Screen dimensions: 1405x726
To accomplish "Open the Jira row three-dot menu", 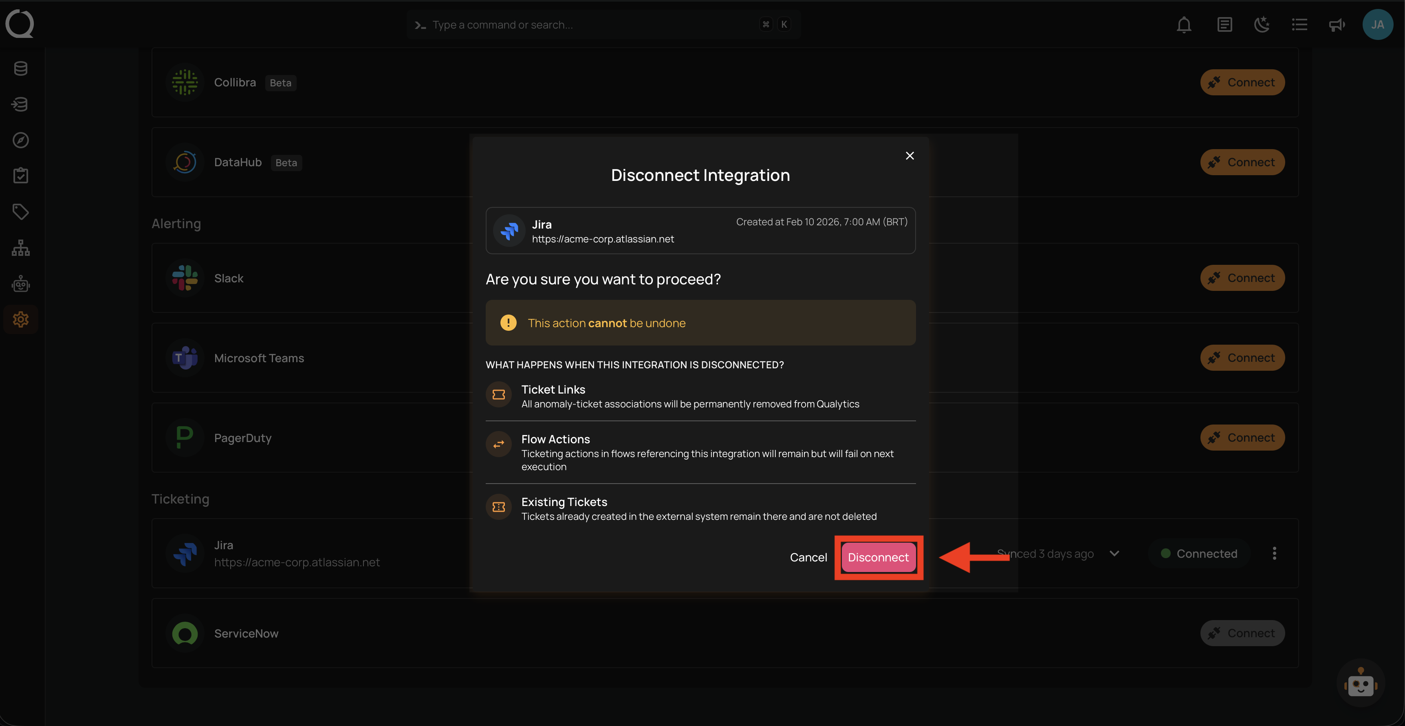I will (x=1275, y=554).
